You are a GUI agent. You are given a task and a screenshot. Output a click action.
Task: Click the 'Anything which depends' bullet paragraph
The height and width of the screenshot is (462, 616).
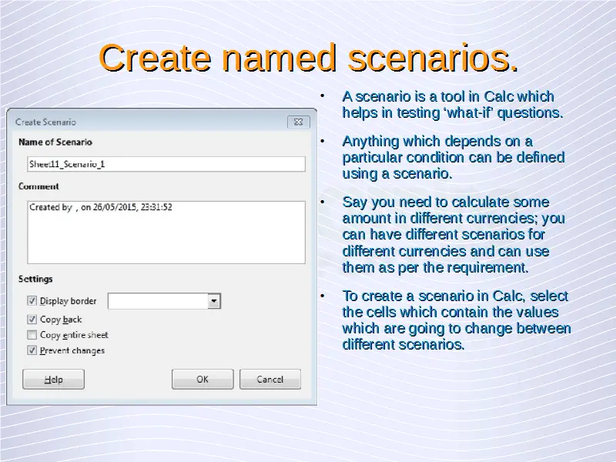point(452,157)
